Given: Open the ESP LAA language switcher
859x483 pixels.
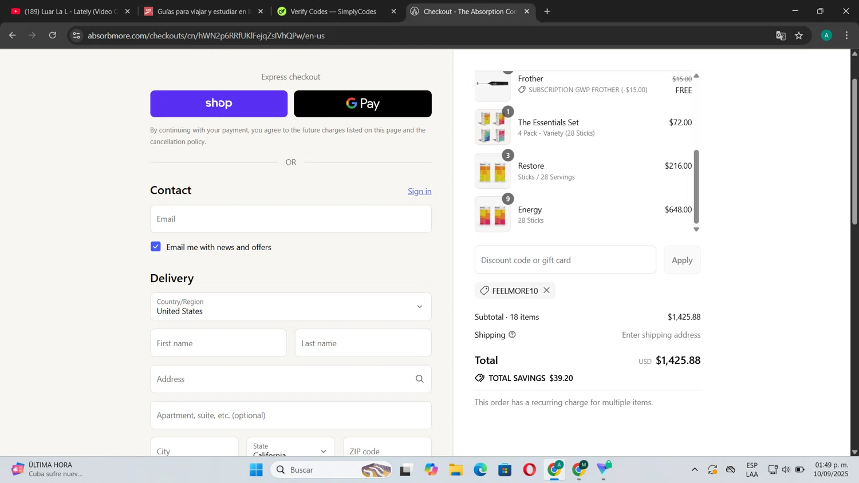Looking at the screenshot, I should (752, 469).
